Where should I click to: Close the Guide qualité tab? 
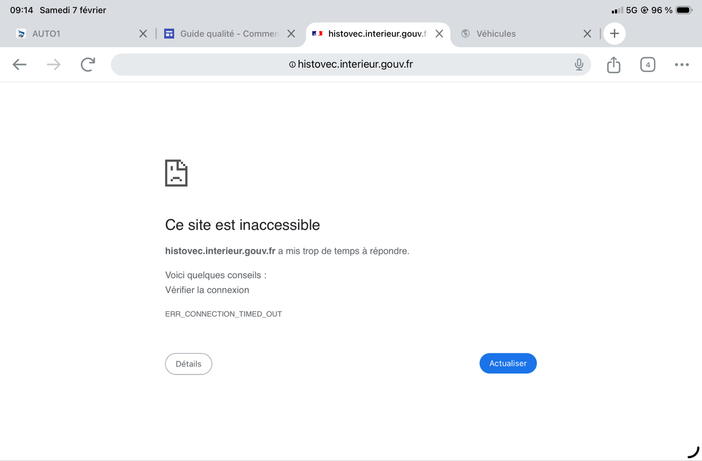tap(291, 33)
